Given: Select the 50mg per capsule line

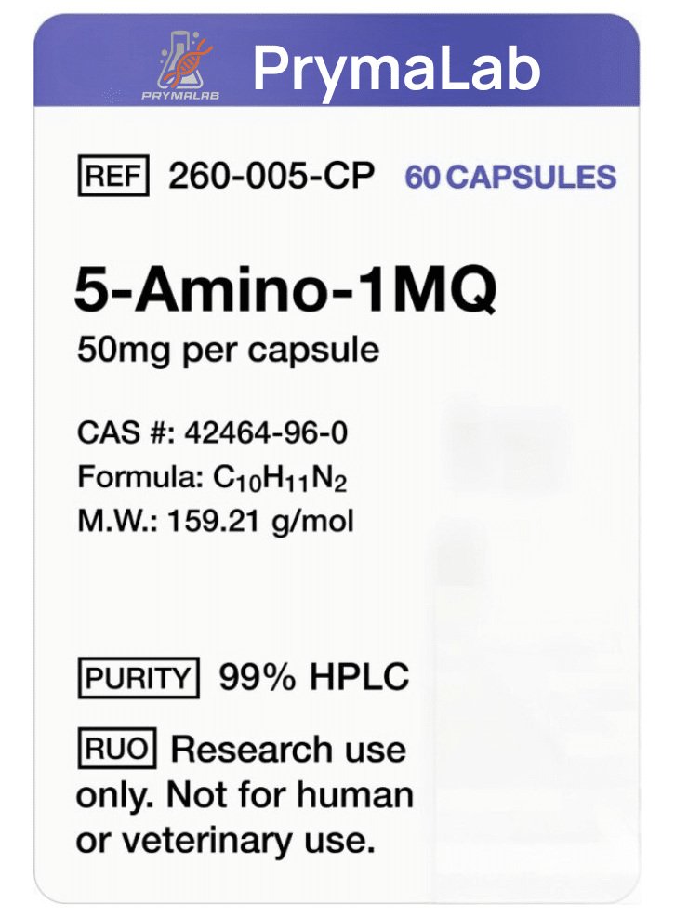Looking at the screenshot, I should [x=228, y=351].
